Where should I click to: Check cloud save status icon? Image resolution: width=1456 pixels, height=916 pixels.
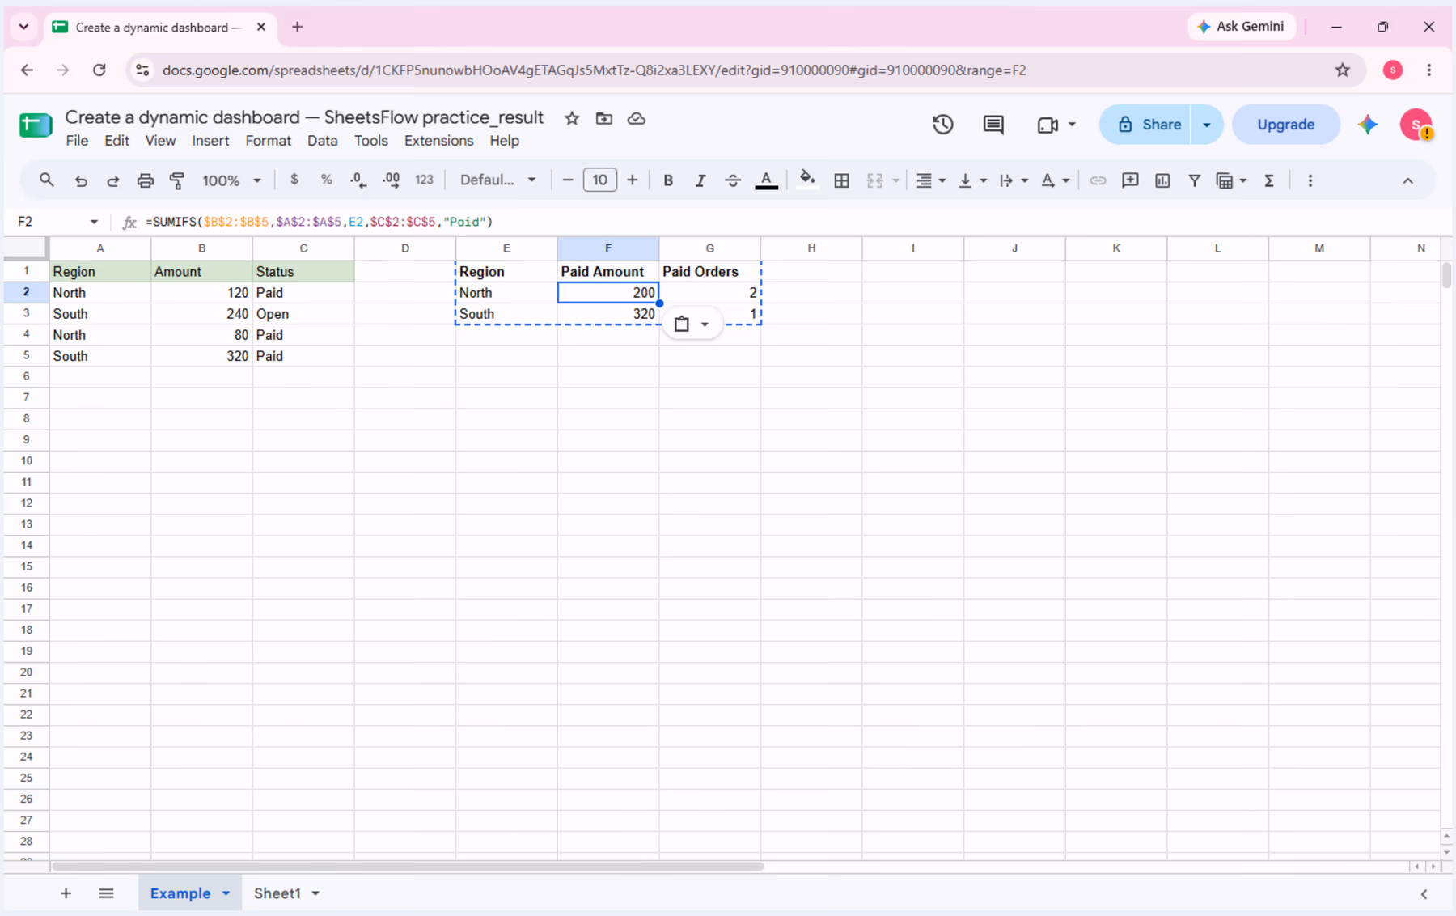(637, 118)
